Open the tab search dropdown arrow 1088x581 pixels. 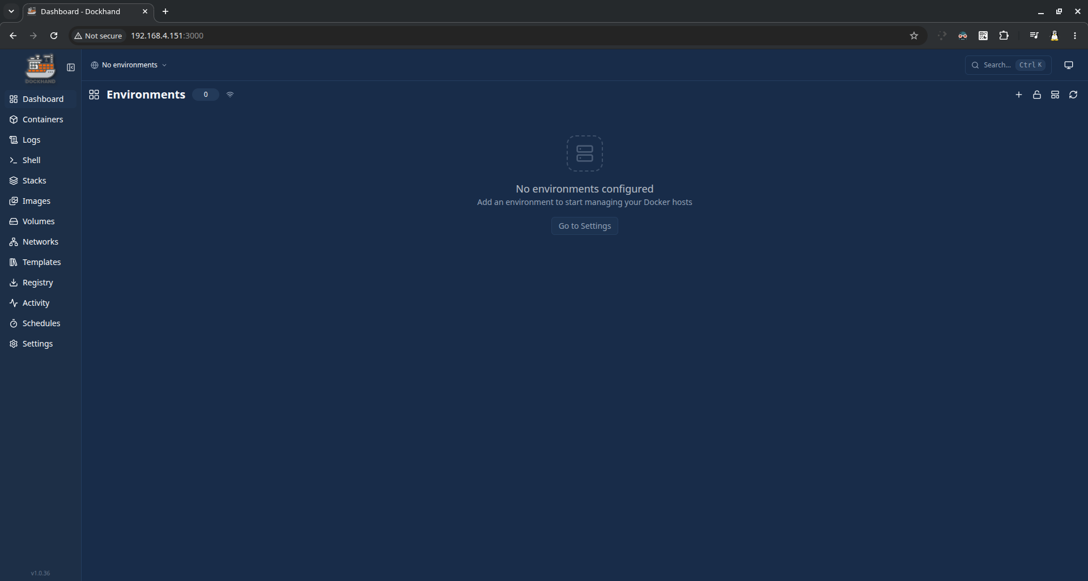[11, 11]
